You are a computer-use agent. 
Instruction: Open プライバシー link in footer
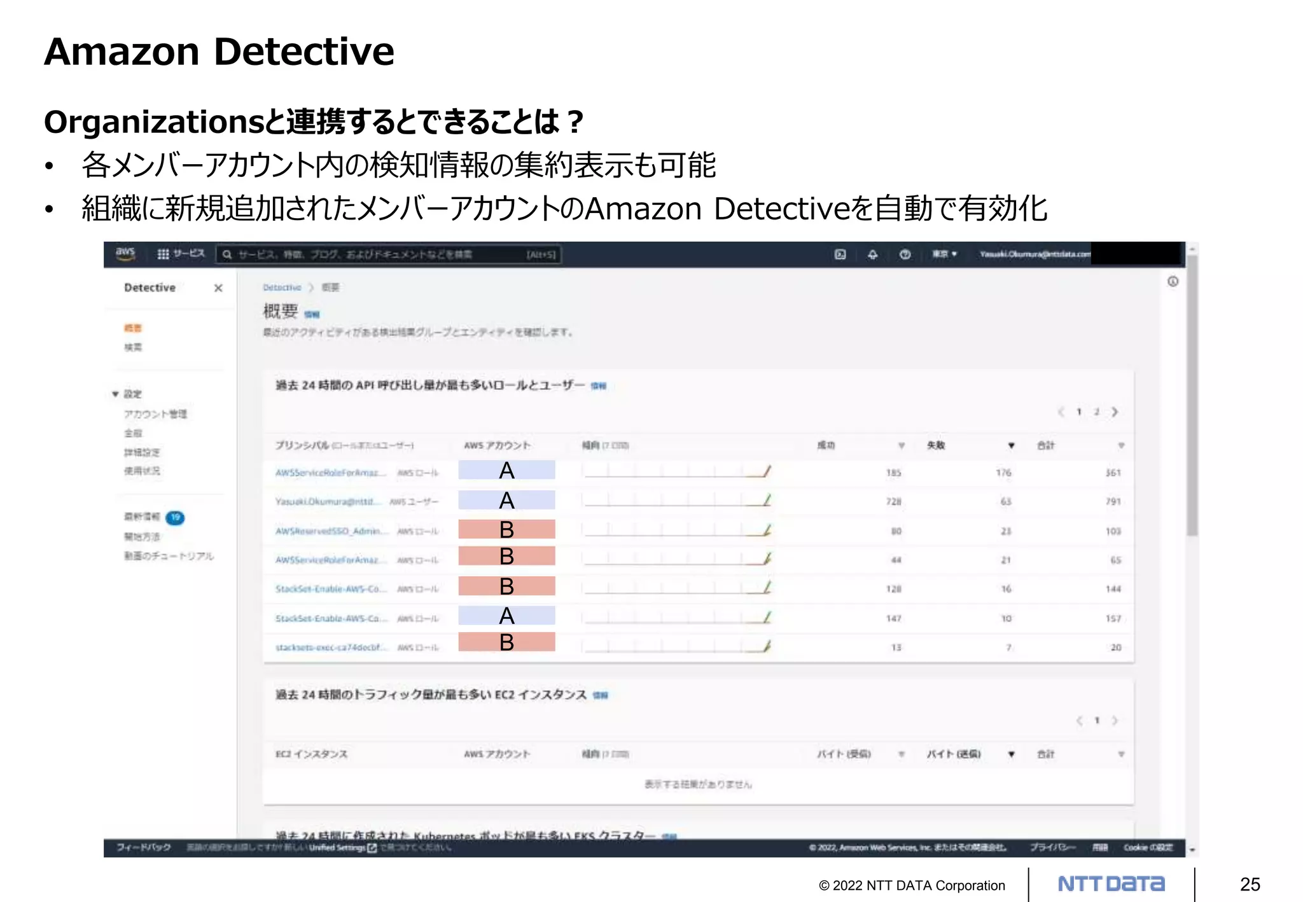1053,847
